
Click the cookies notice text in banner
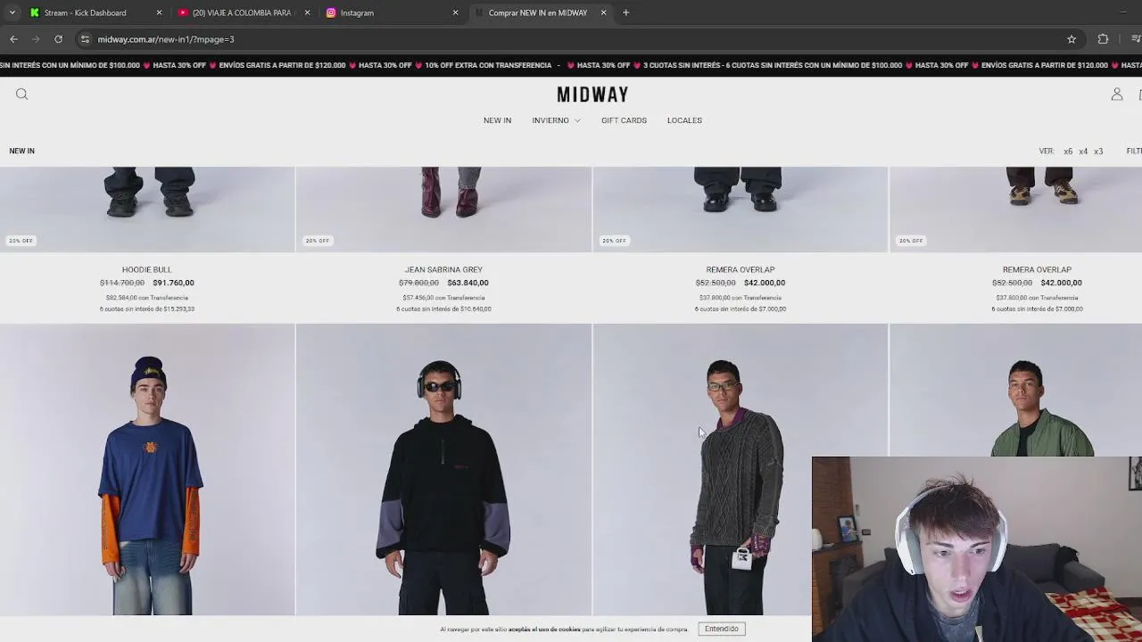[564, 630]
